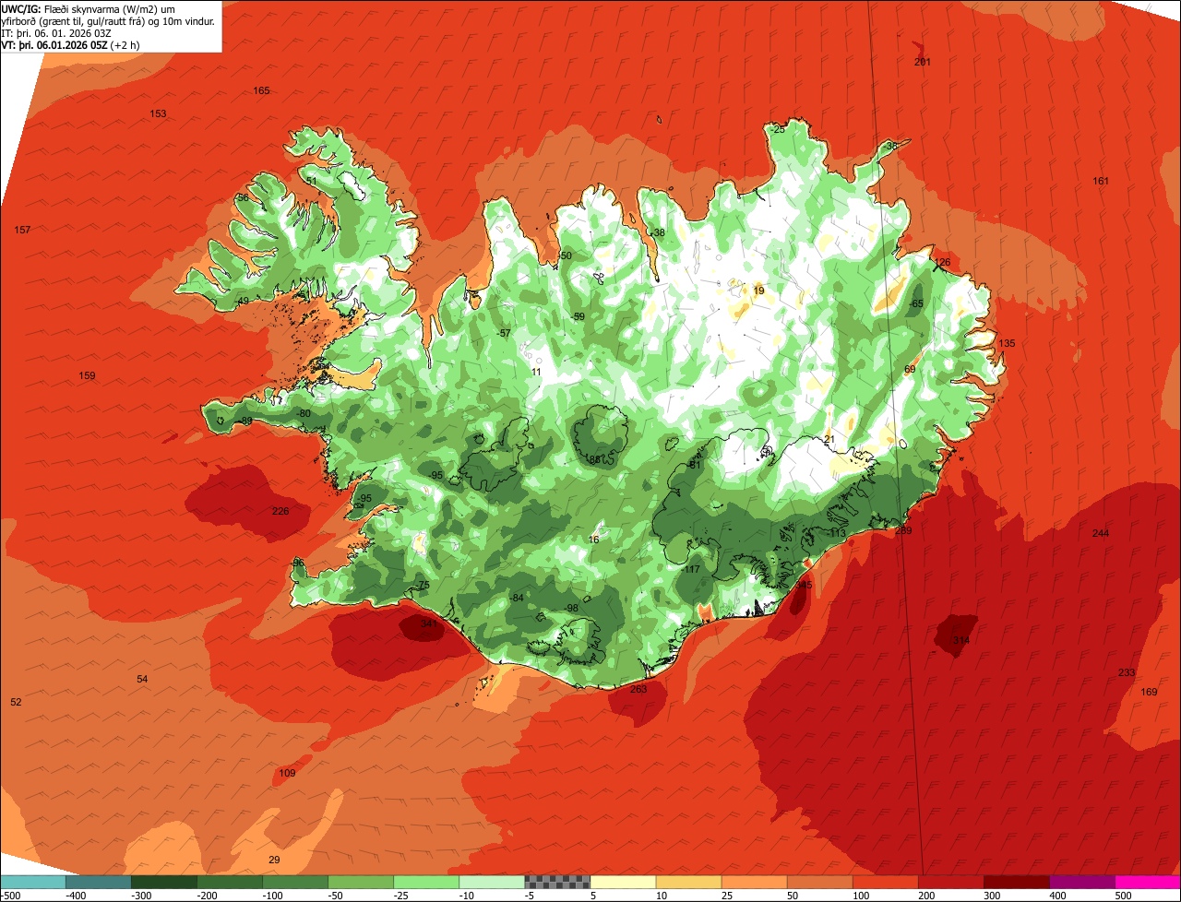Click the value 21 north of the glacier
This screenshot has height=902, width=1181.
pos(829,439)
